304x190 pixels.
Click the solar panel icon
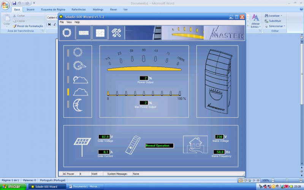(82, 147)
